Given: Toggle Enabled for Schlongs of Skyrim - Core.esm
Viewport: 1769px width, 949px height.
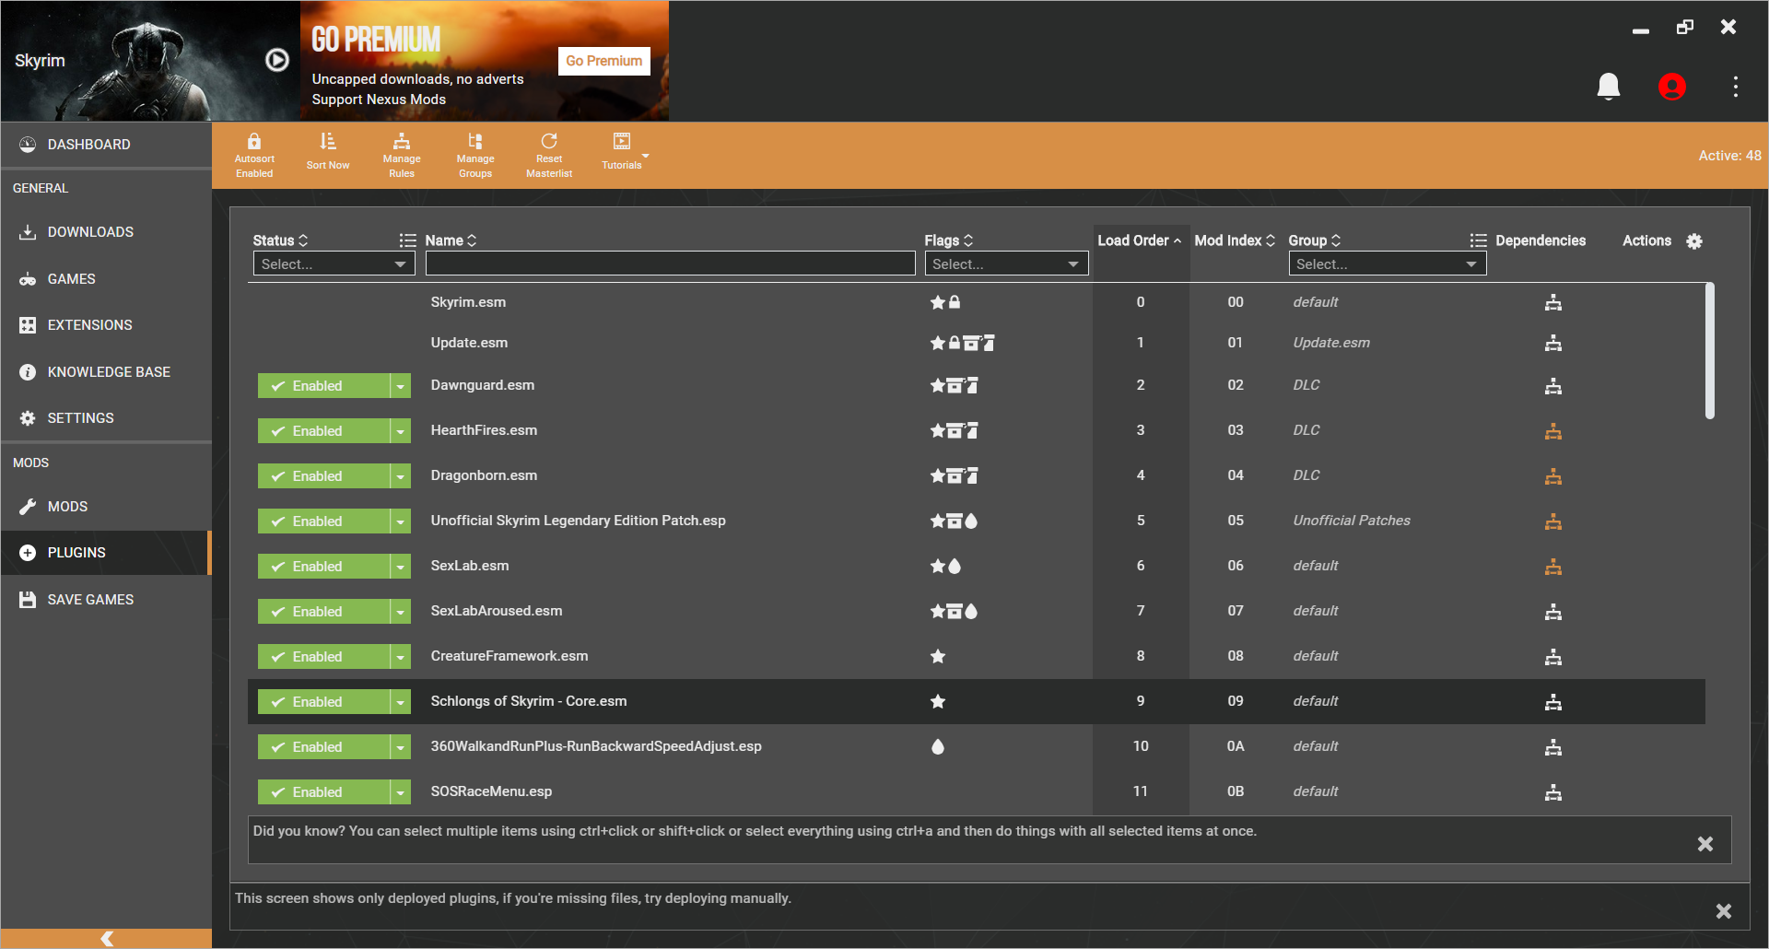Looking at the screenshot, I should (323, 702).
